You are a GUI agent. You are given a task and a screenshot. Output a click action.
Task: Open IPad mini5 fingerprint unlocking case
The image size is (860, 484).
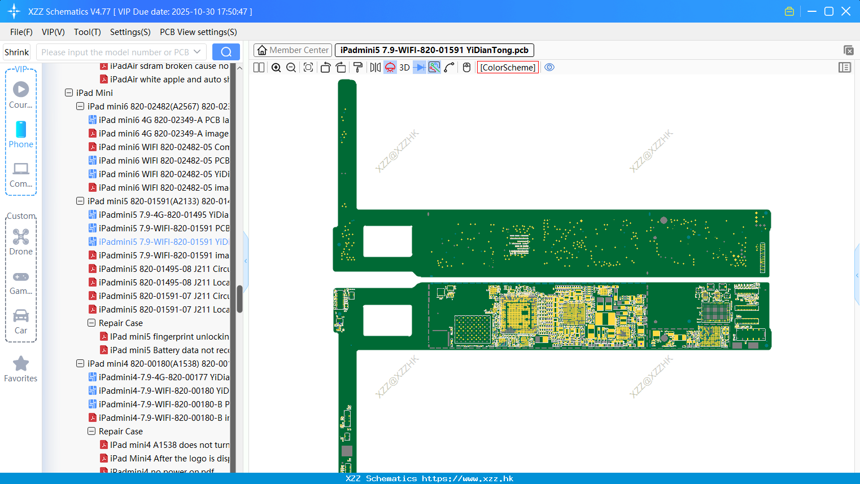[x=164, y=337]
